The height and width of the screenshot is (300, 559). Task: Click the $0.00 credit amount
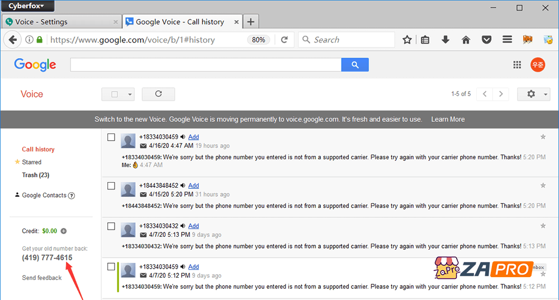(x=50, y=231)
